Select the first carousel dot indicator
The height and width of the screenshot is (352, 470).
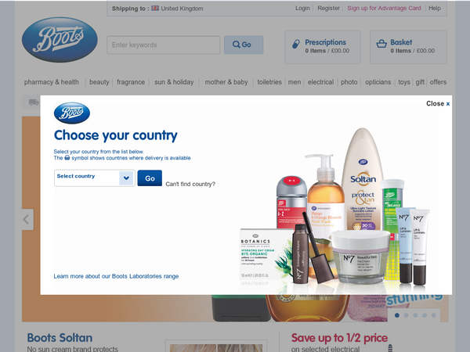(397, 315)
